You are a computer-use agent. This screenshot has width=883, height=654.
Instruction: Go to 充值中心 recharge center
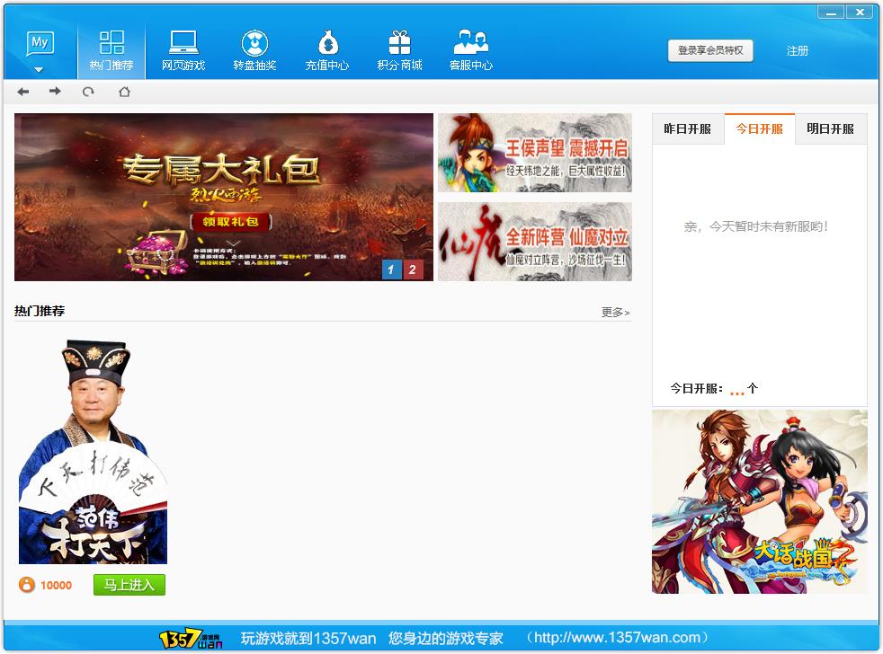pos(327,51)
